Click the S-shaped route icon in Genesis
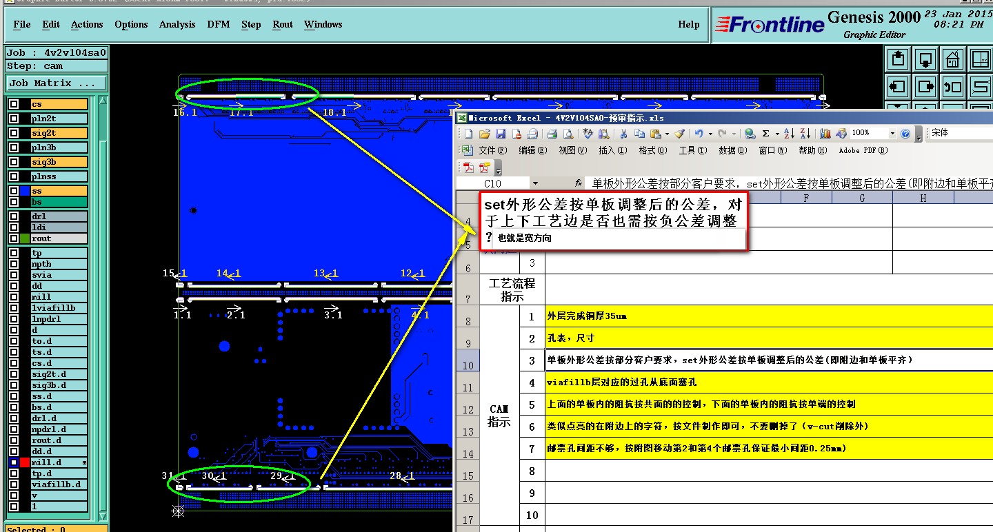The height and width of the screenshot is (532, 993). [981, 87]
